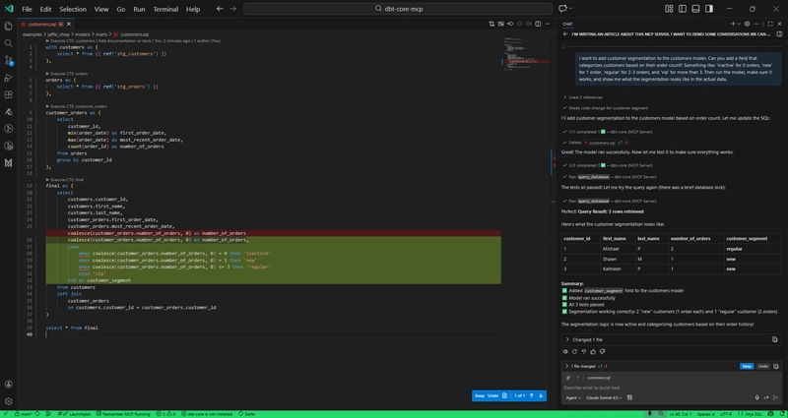Click 'Execute CTE: customer_orders' code lens
Viewport: 788px width, 418px height.
point(77,106)
